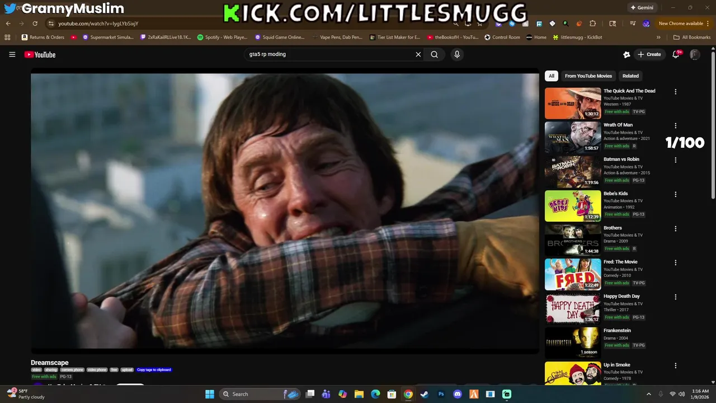
Task: Open options menu for The Quick And The Dead
Action: pos(675,91)
